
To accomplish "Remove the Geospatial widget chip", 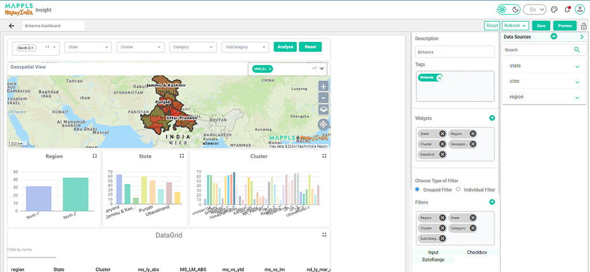I will 472,144.
